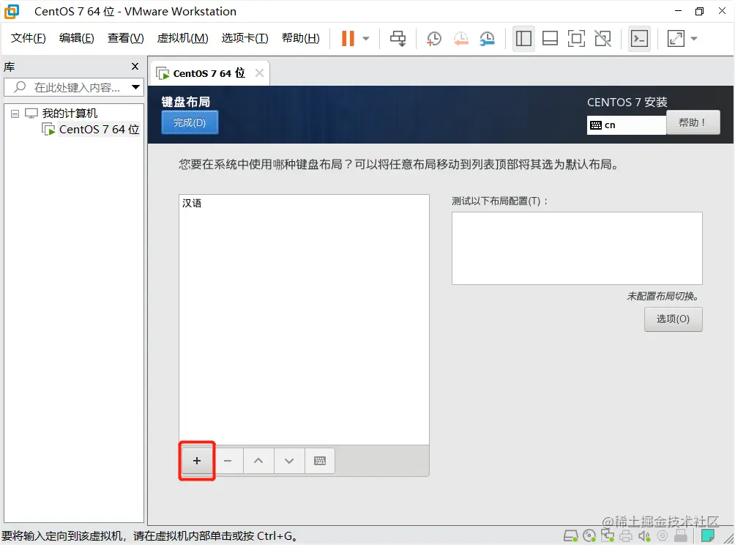Screen dimensions: 735x545
Task: Open the 编辑(E) menu
Action: (76, 38)
